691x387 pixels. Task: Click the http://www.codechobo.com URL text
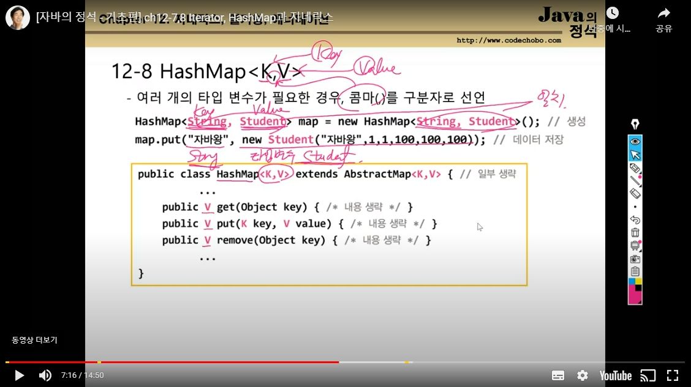click(508, 40)
